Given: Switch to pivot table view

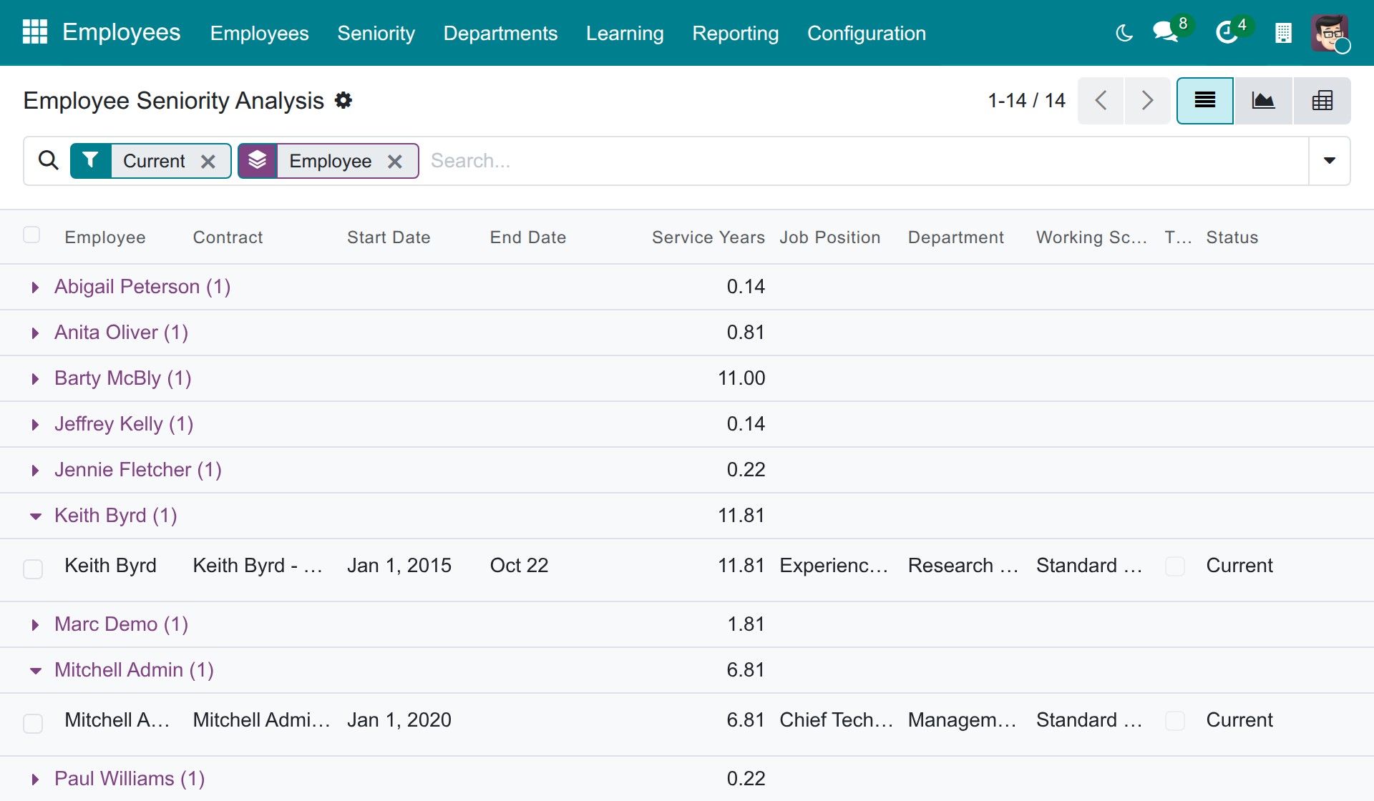Looking at the screenshot, I should click(x=1322, y=101).
